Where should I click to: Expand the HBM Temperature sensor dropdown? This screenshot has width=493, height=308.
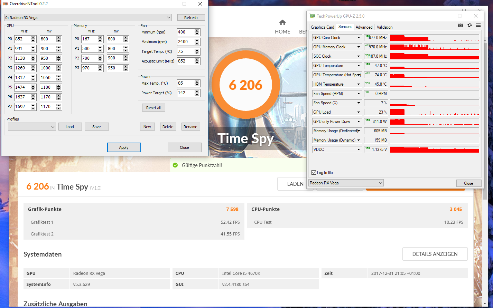pos(359,84)
